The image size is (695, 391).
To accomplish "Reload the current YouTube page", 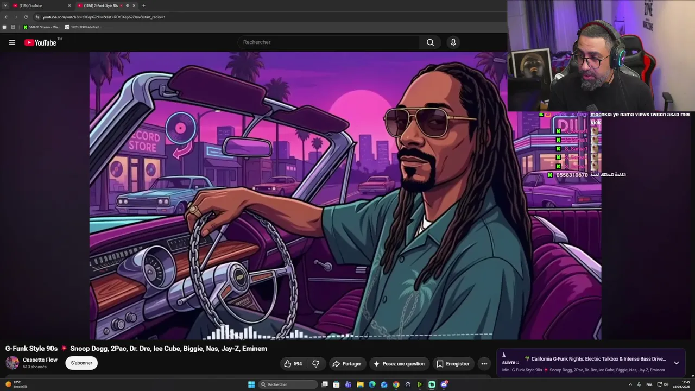I will point(26,17).
